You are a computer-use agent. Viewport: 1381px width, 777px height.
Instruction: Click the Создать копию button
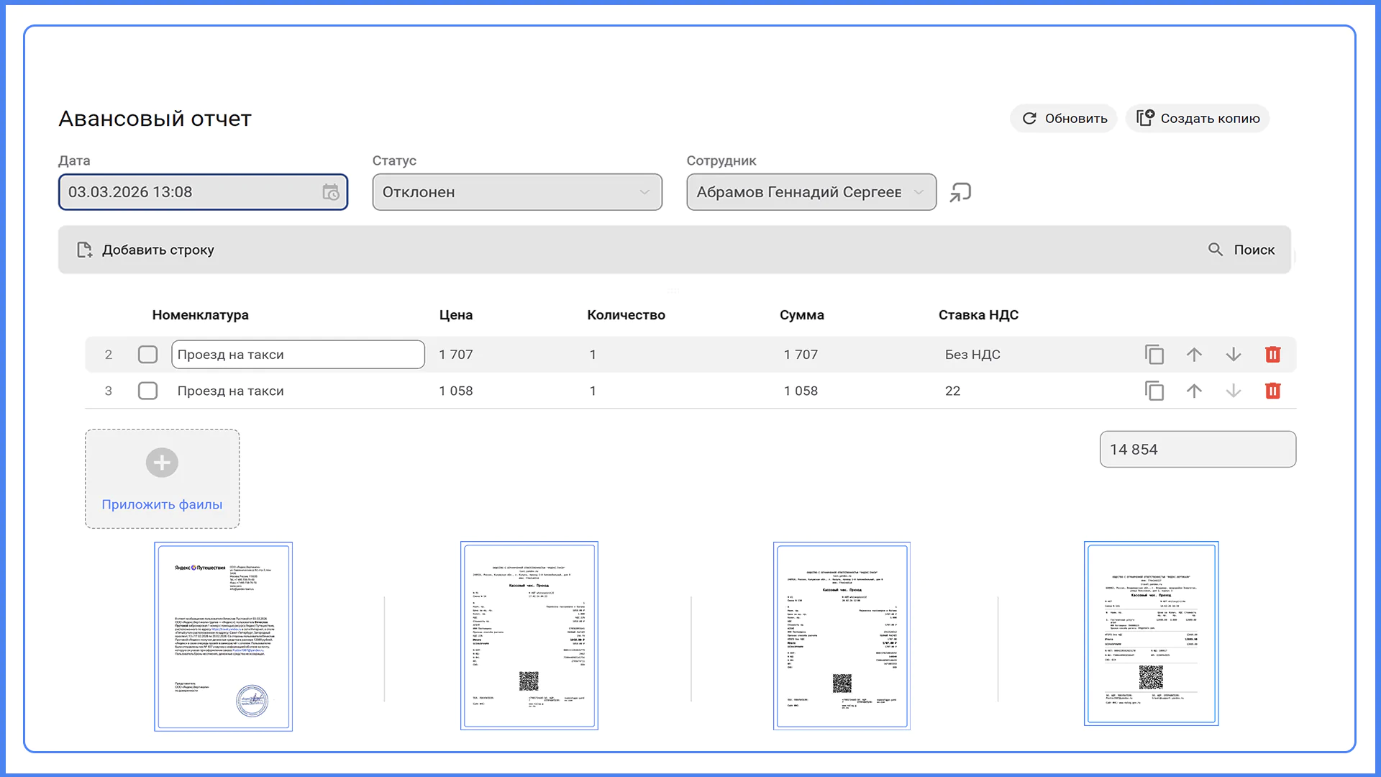click(x=1198, y=118)
